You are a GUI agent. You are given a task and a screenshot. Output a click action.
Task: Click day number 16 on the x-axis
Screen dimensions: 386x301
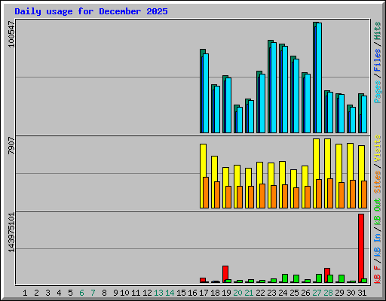tap(192, 293)
